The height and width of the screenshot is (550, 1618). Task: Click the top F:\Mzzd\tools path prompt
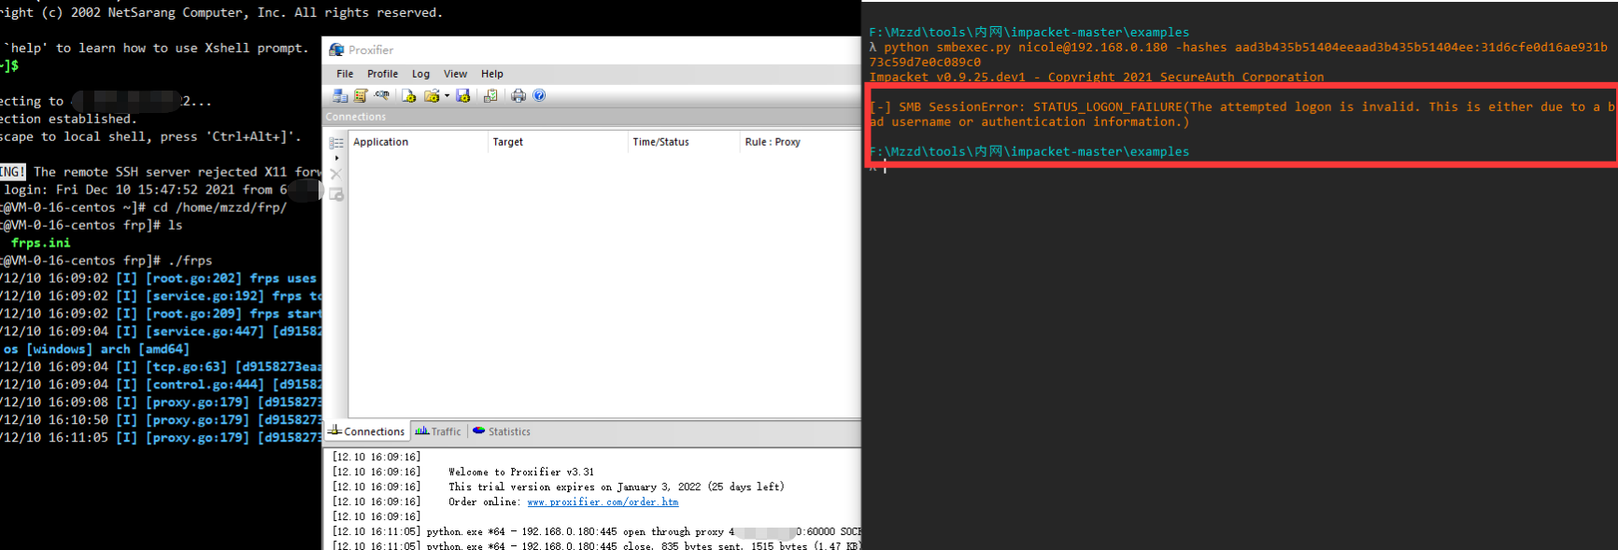pyautogui.click(x=1029, y=32)
